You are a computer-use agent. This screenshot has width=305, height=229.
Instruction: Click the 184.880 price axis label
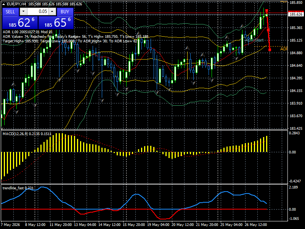(296, 53)
